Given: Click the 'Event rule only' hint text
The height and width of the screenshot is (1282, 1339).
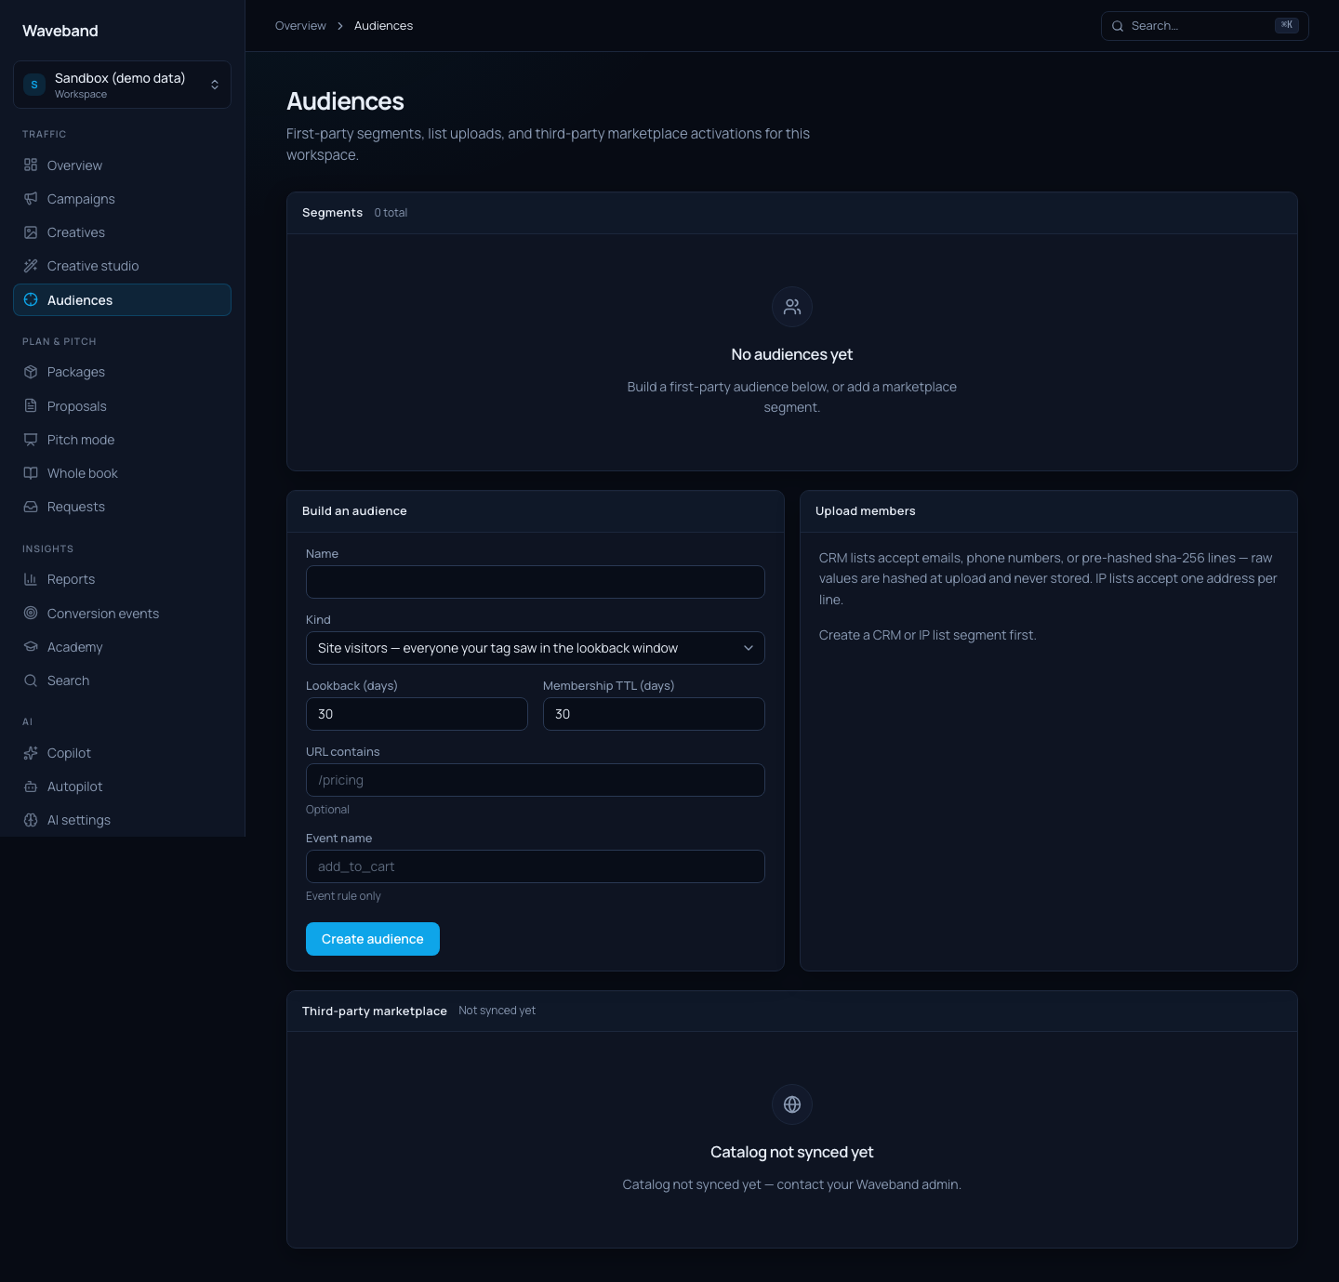Looking at the screenshot, I should click(x=343, y=896).
